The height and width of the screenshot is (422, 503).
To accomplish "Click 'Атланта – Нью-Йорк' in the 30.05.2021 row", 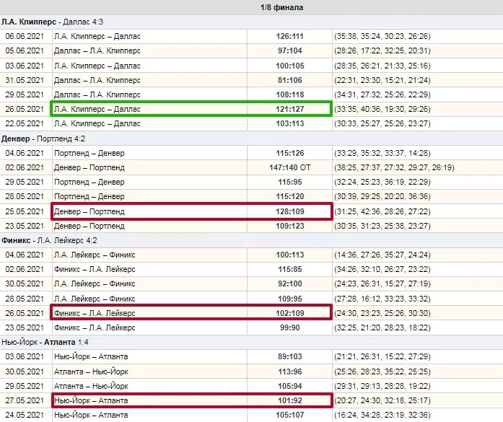I will point(91,372).
